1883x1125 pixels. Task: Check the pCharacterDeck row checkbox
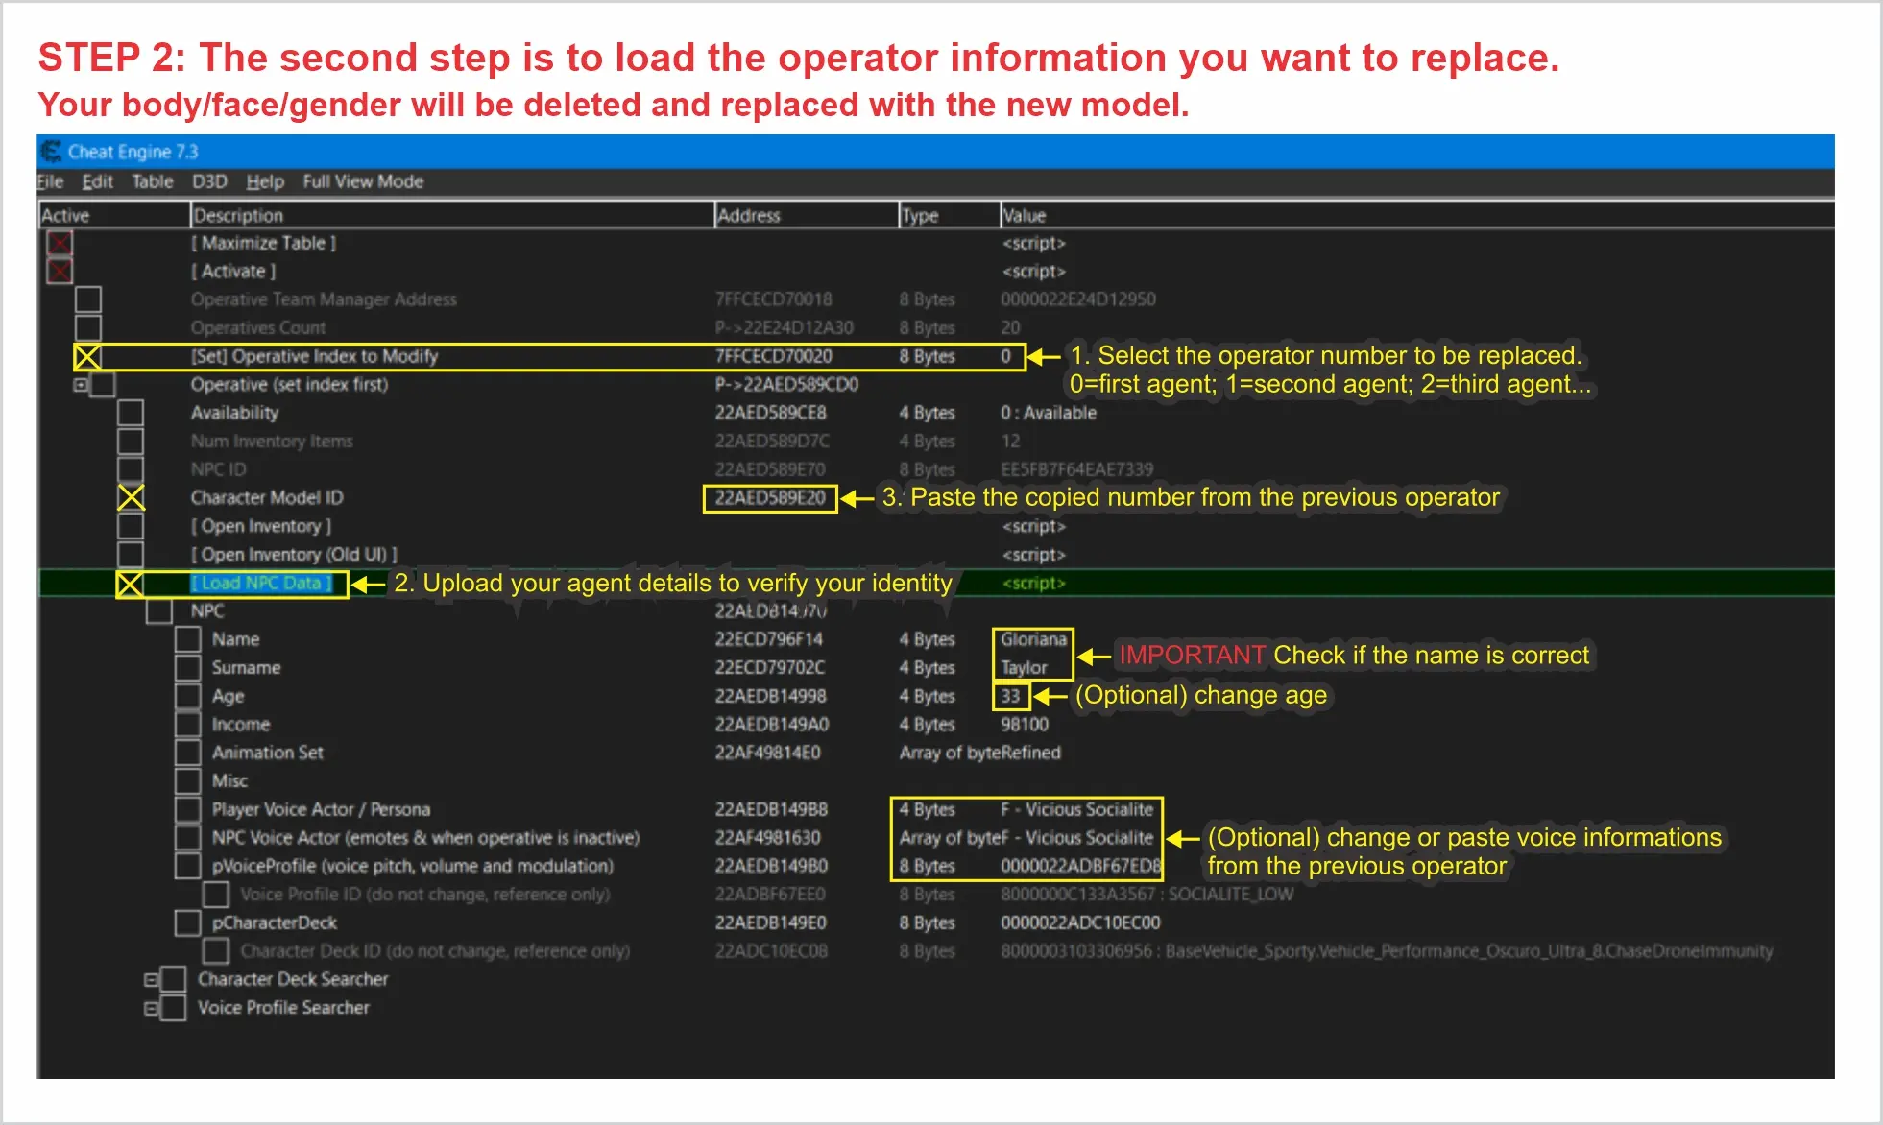188,922
